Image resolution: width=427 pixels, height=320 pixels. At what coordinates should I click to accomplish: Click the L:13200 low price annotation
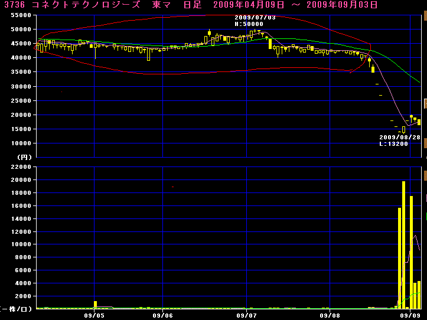click(x=393, y=143)
